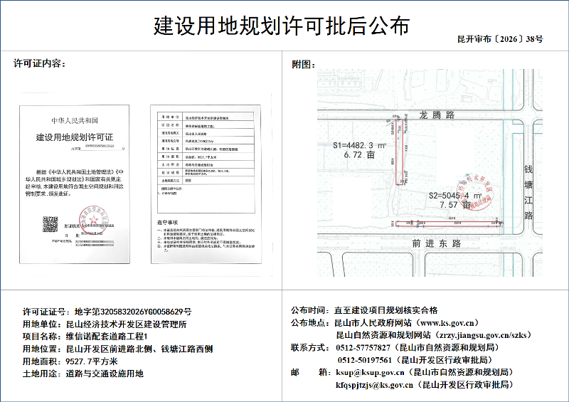Screen dimensions: 569x402
Task: Click the 龙腾路 road label on map
Action: coord(437,115)
